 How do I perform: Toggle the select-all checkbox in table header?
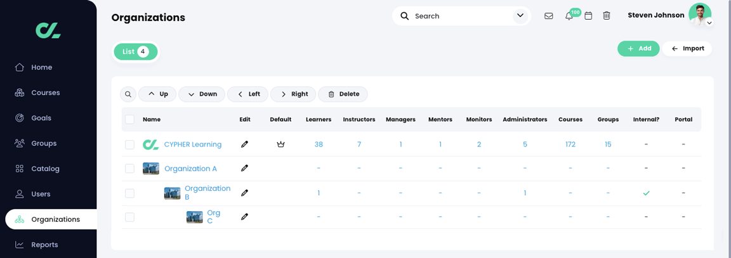click(x=129, y=119)
